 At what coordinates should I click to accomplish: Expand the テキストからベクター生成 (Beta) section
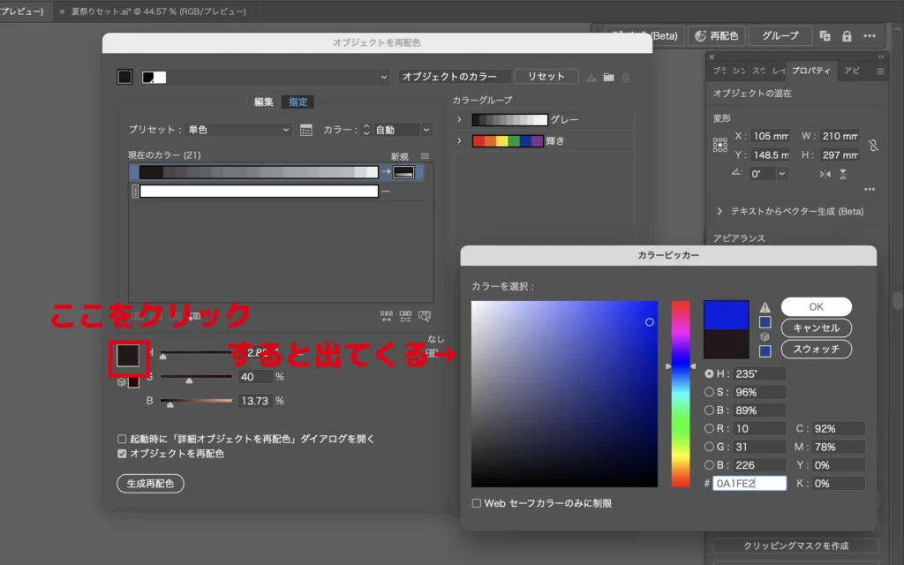tap(719, 212)
